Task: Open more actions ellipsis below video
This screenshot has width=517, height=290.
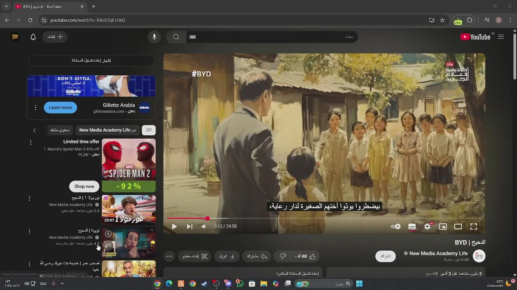Action: tap(169, 256)
